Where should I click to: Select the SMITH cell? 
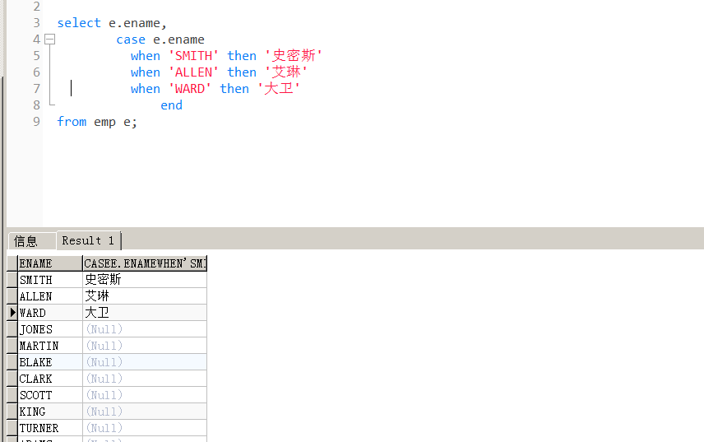pos(50,280)
